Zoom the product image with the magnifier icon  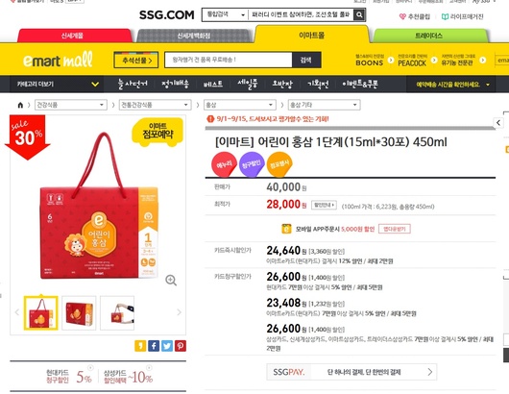(171, 280)
